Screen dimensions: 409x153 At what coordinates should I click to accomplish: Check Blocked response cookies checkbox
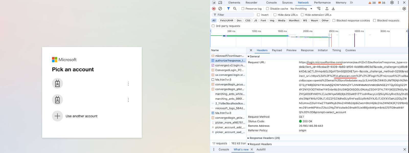334,20
